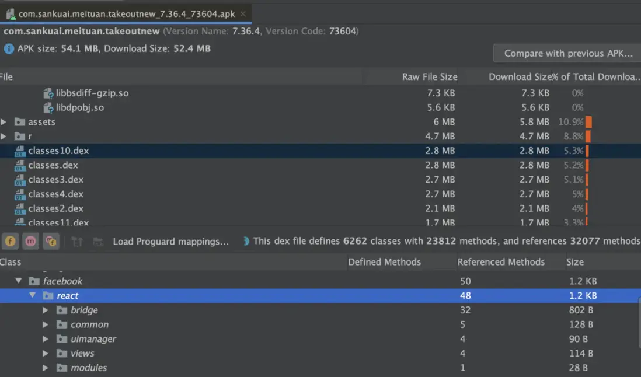
Task: Click the deobfuscate names folder icon
Action: pos(98,241)
